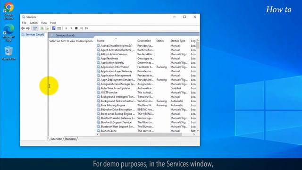This screenshot has width=302, height=170.
Task: Toggle Show/Hide Console Tree toolbar icon
Action: [x=35, y=28]
